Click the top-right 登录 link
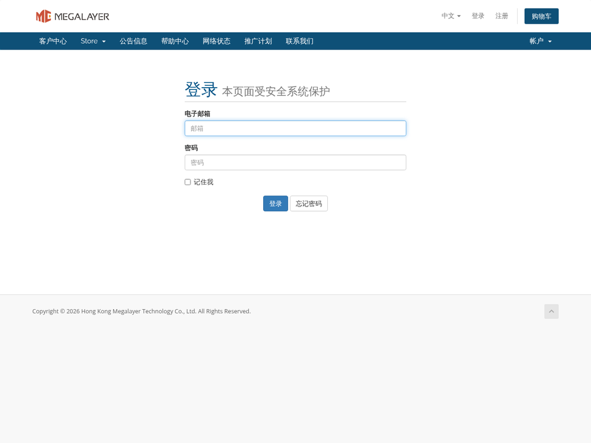Viewport: 591px width, 443px height. coord(477,16)
